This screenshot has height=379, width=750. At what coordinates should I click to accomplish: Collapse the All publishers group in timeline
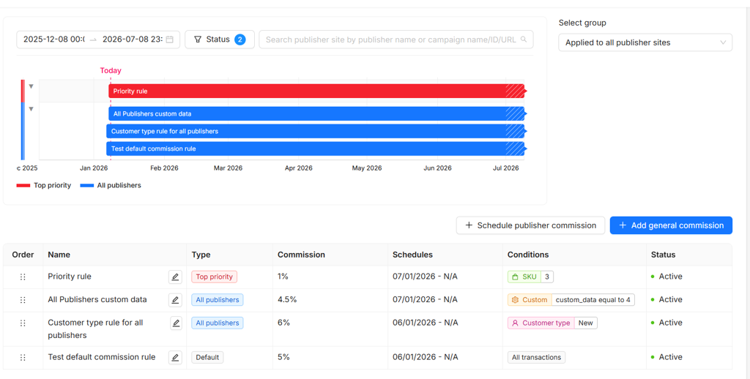31,109
